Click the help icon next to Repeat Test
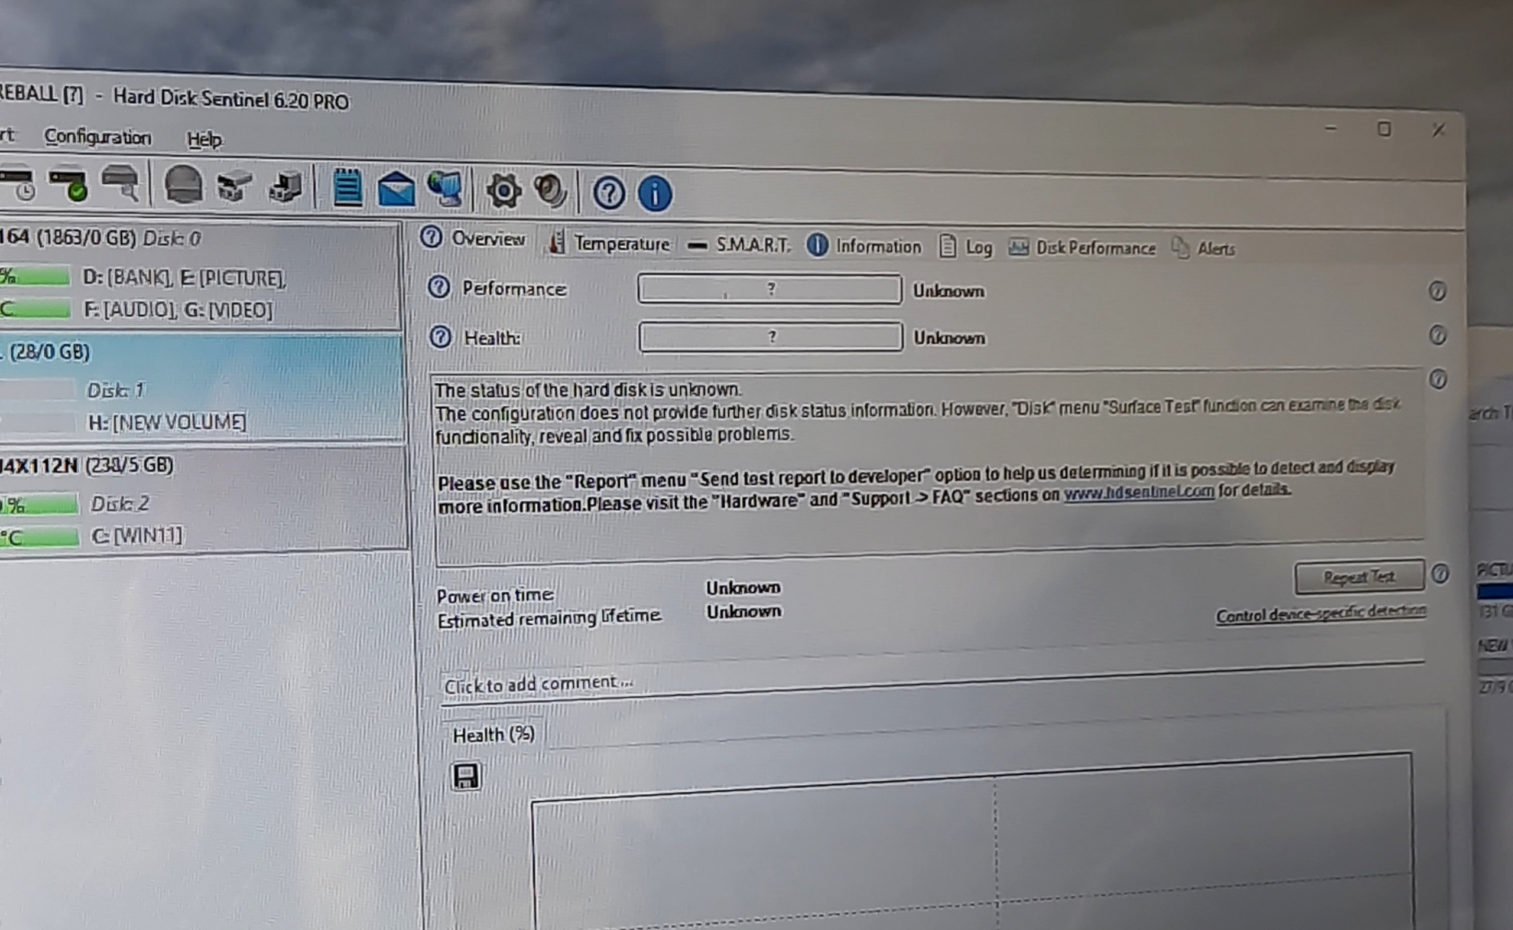Screen dimensions: 1513x930 pos(1440,574)
